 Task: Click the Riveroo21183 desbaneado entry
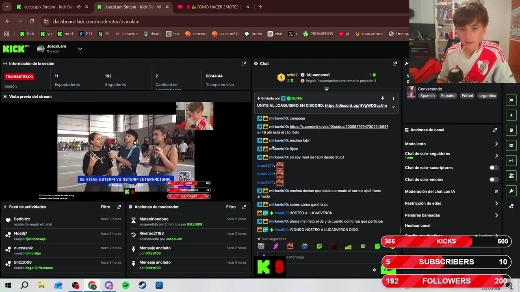point(189,236)
